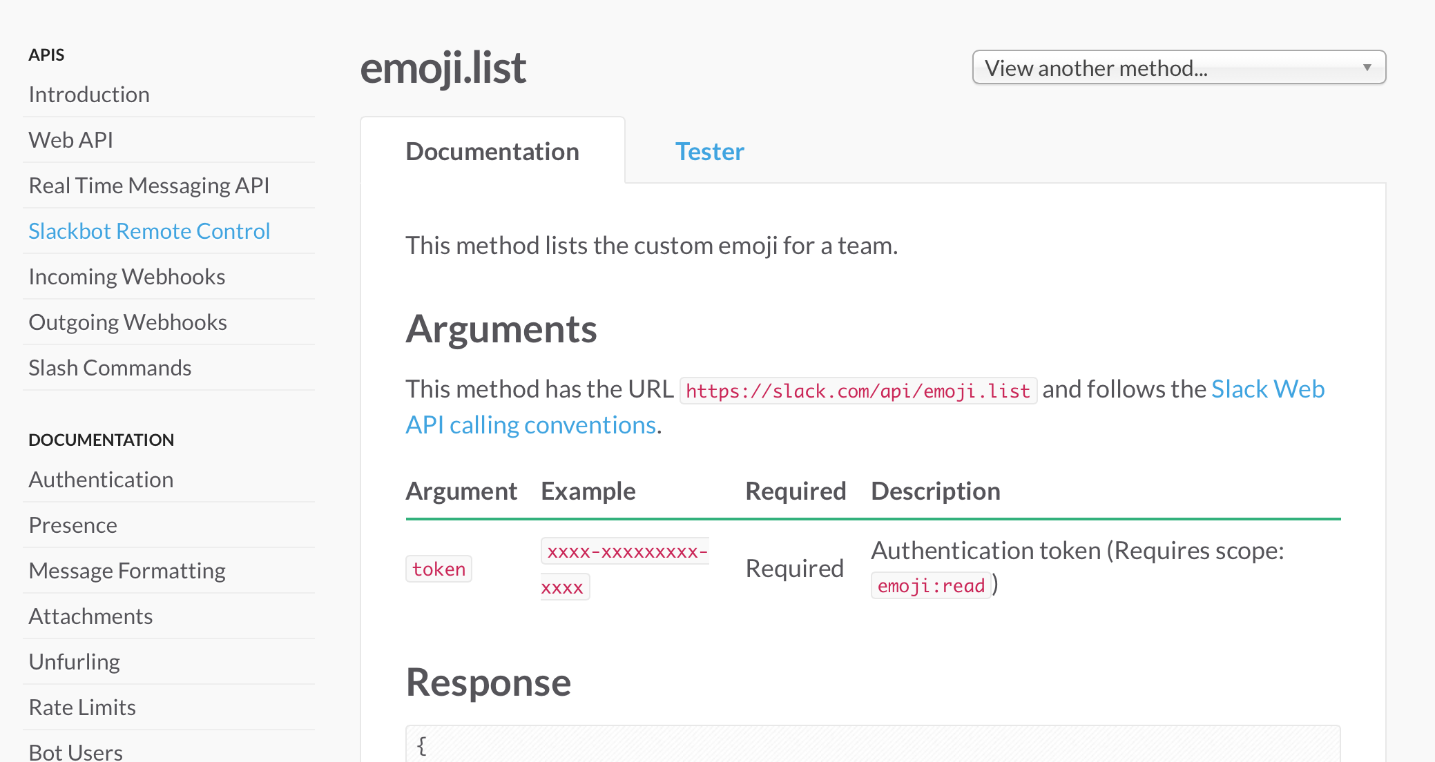1435x762 pixels.
Task: Click the Arguments section heading
Action: coord(501,329)
